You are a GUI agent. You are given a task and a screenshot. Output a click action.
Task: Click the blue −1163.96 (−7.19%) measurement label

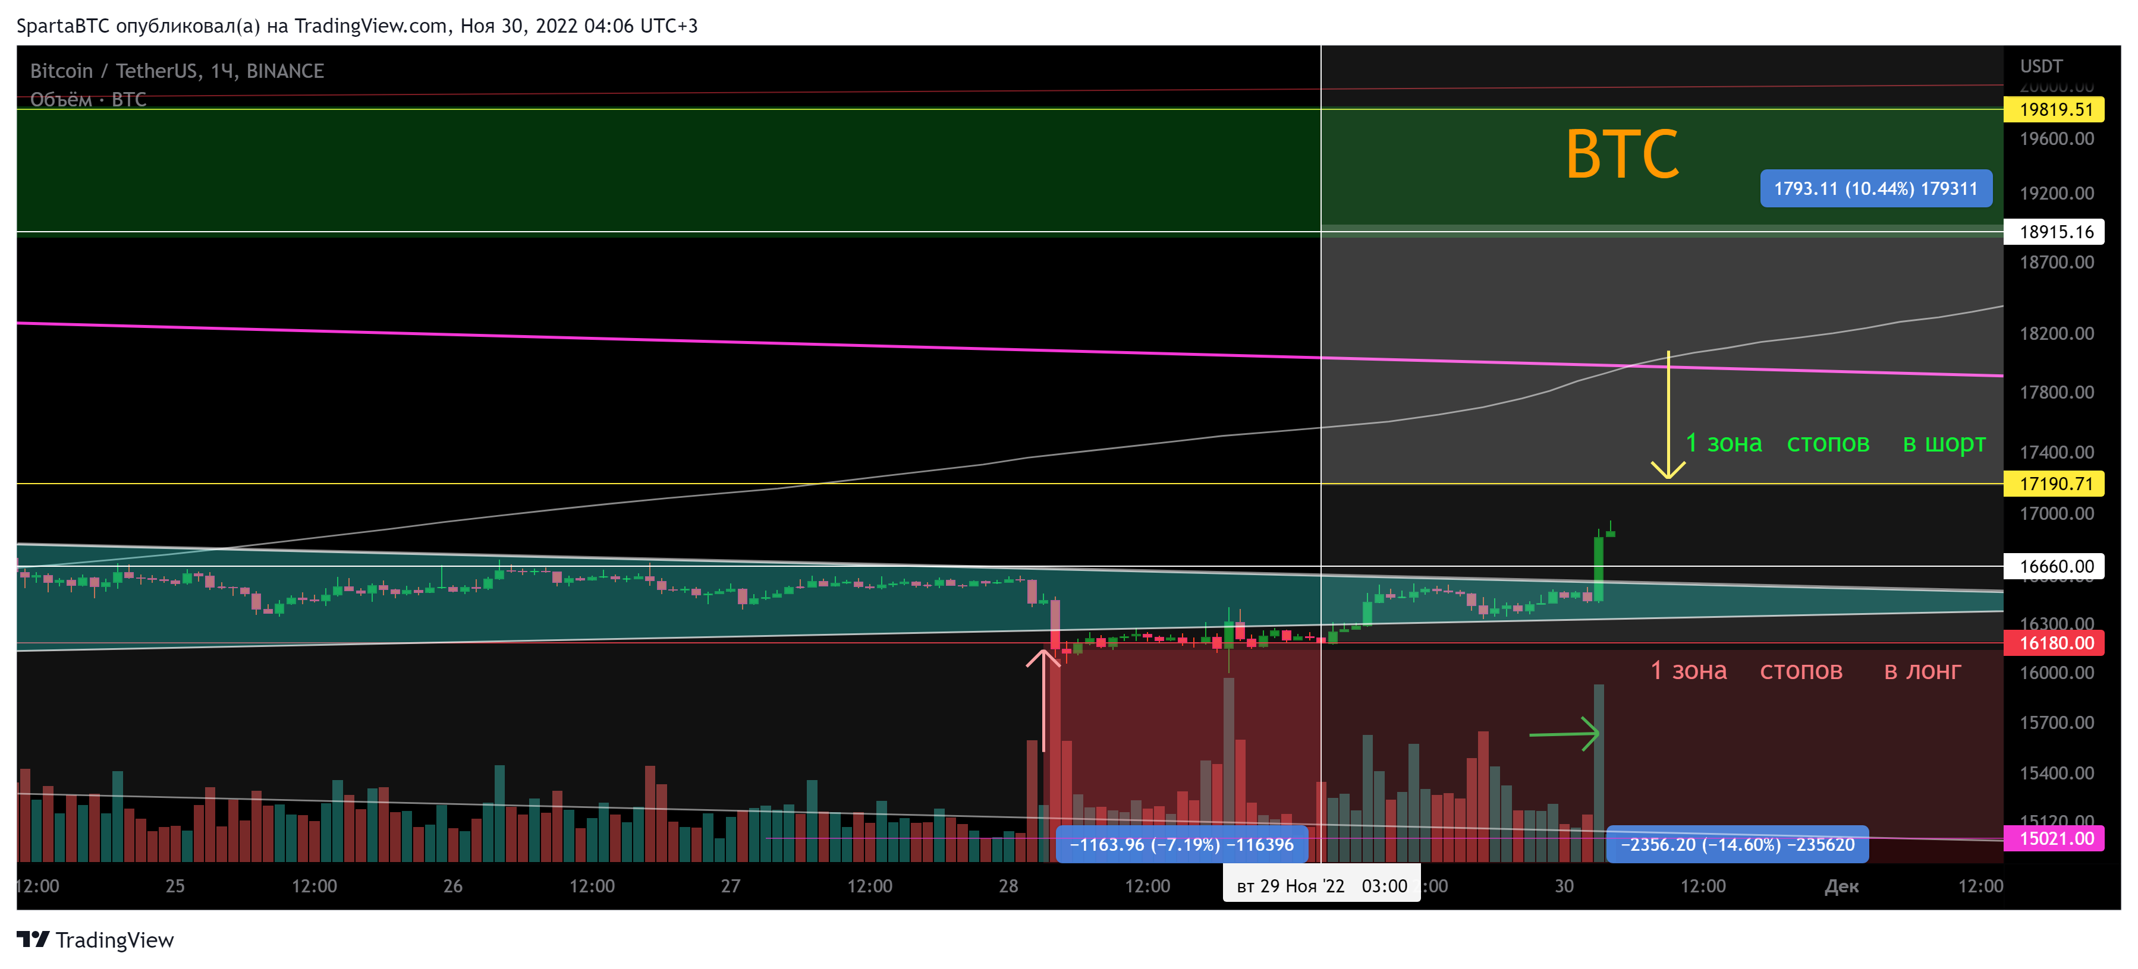1181,845
